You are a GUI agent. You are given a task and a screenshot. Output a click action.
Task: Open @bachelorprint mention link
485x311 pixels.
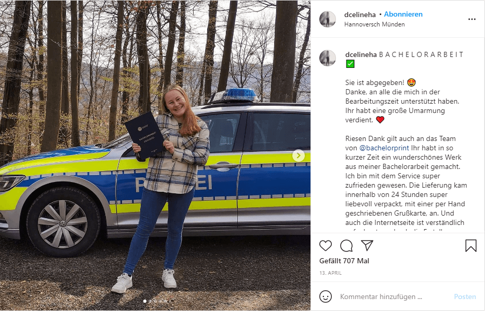(x=384, y=148)
